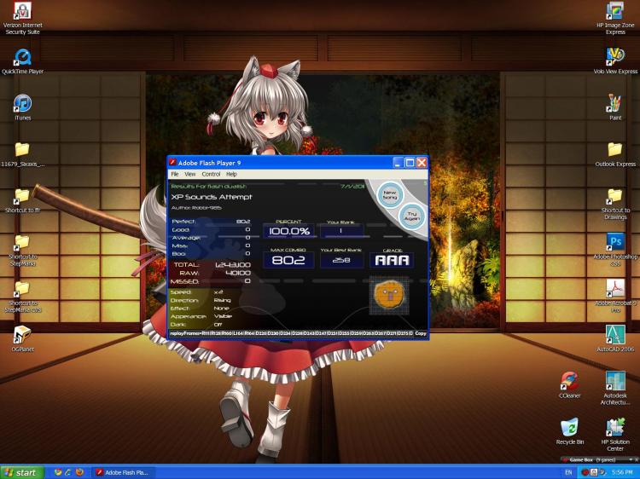
Task: Click the replayFrames text field
Action: (x=292, y=333)
